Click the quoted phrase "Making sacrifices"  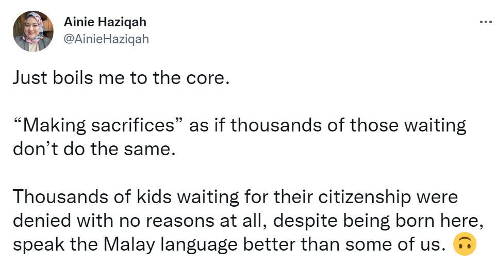tap(98, 125)
